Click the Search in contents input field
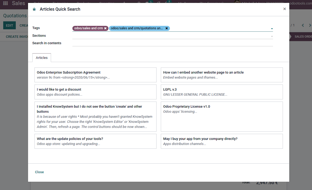 (x=173, y=43)
